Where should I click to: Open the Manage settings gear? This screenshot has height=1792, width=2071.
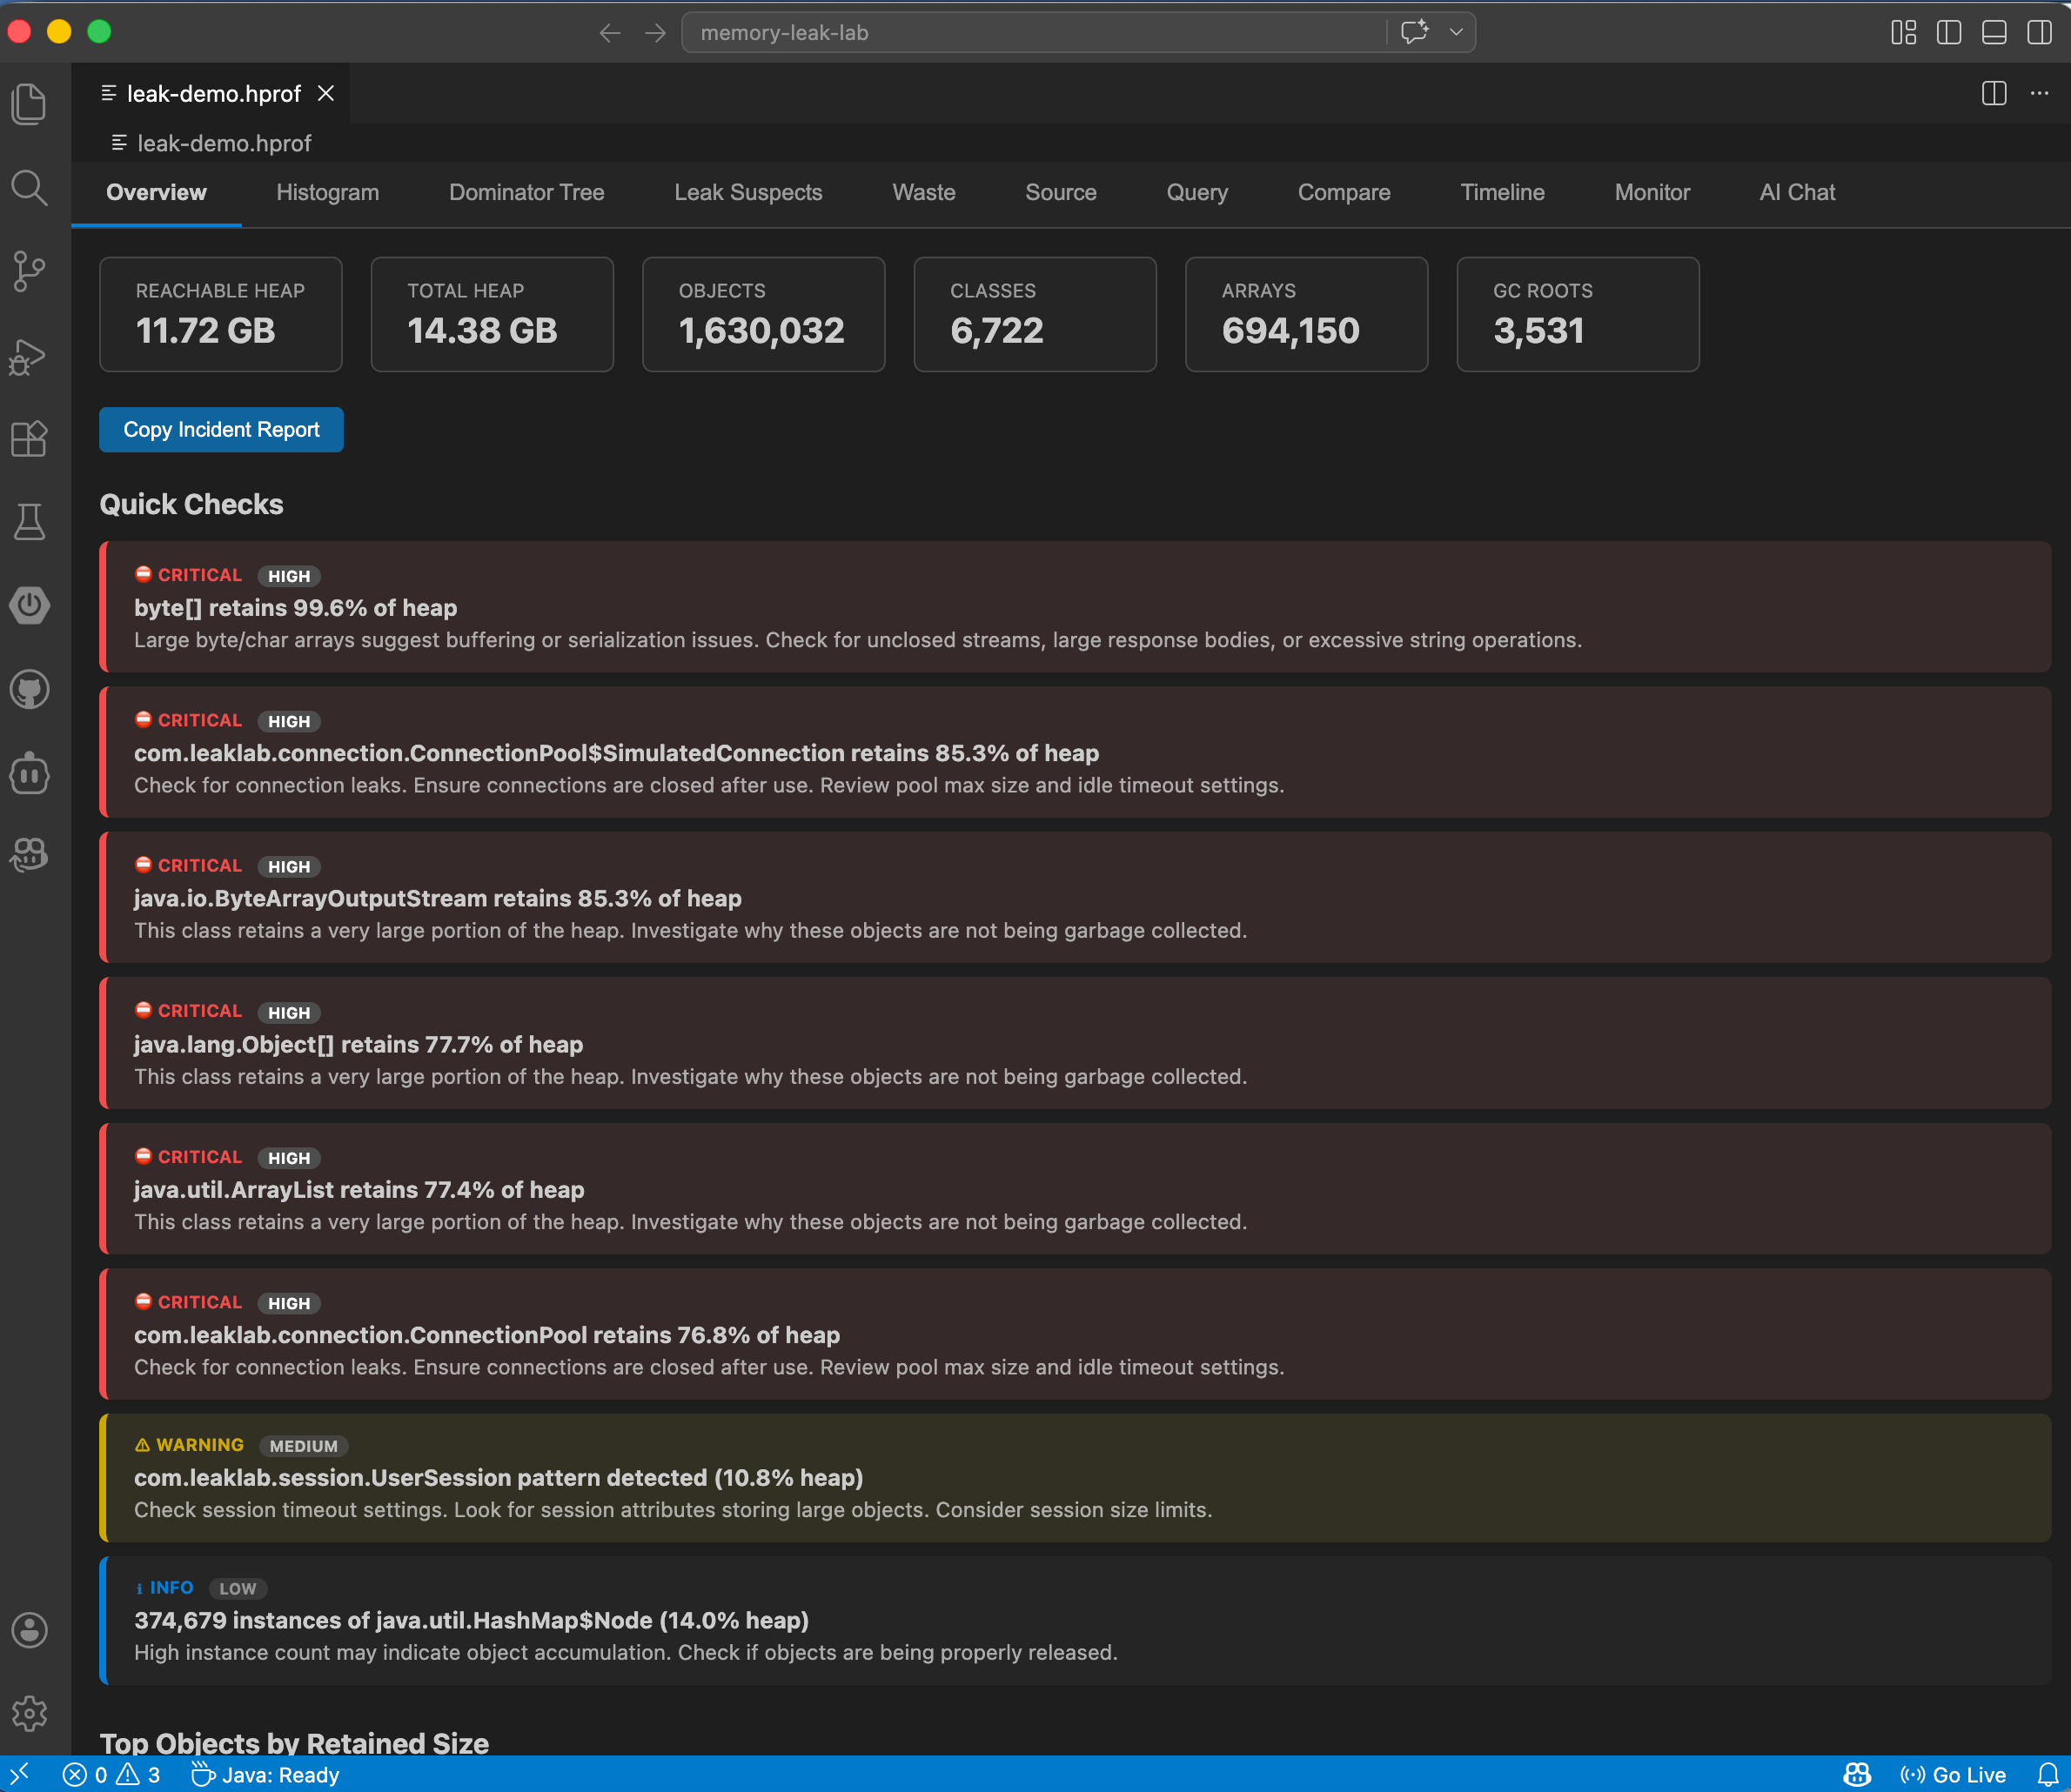(x=29, y=1713)
